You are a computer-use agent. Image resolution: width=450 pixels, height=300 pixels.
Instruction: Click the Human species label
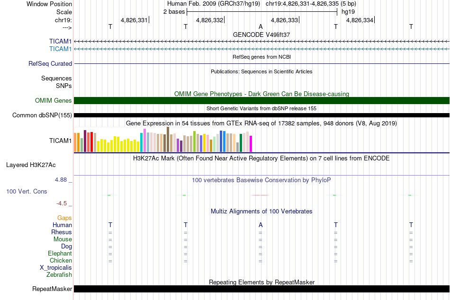click(x=62, y=225)
